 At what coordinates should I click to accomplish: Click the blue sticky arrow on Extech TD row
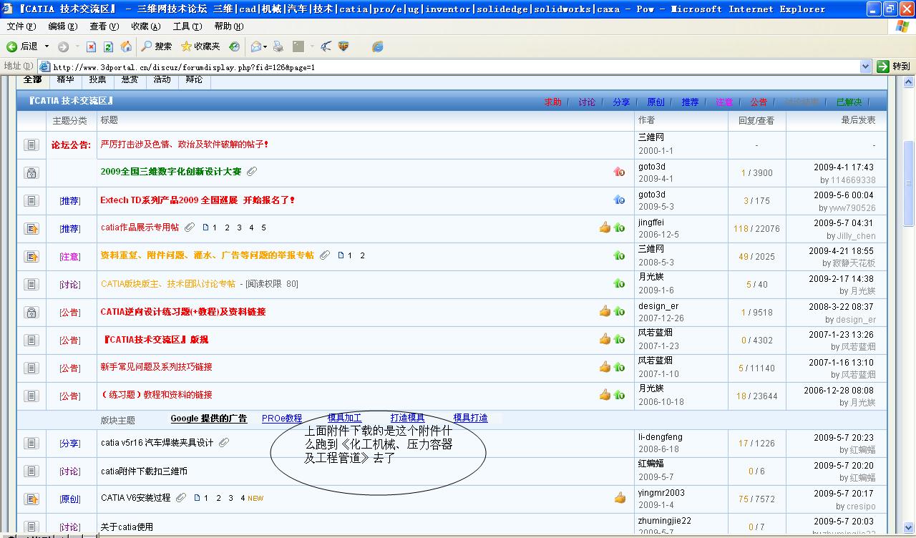(x=619, y=200)
